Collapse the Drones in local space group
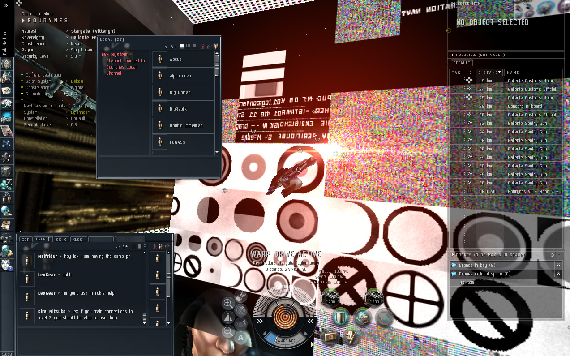This screenshot has width=570, height=356. [x=558, y=274]
